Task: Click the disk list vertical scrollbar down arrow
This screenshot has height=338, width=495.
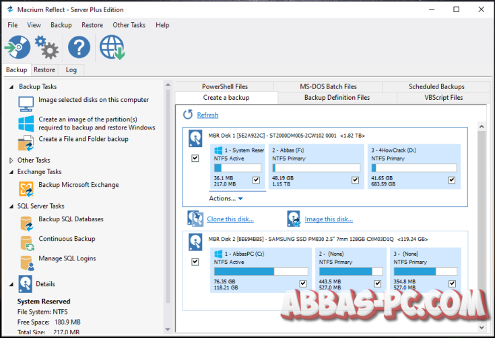Action: 482,328
